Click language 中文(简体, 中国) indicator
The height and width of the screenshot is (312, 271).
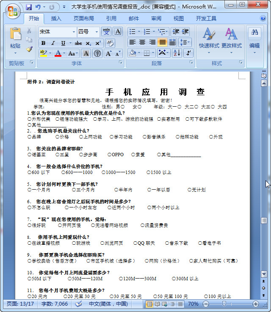pos(108,304)
